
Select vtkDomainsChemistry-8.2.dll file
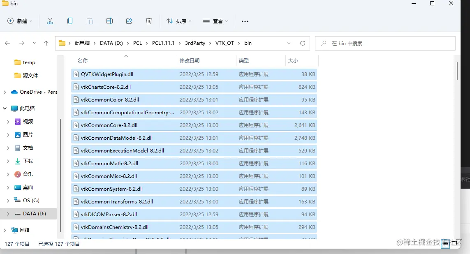coord(194,227)
